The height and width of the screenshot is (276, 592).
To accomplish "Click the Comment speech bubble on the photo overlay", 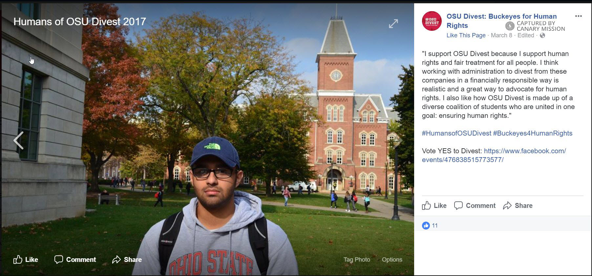I will click(59, 260).
